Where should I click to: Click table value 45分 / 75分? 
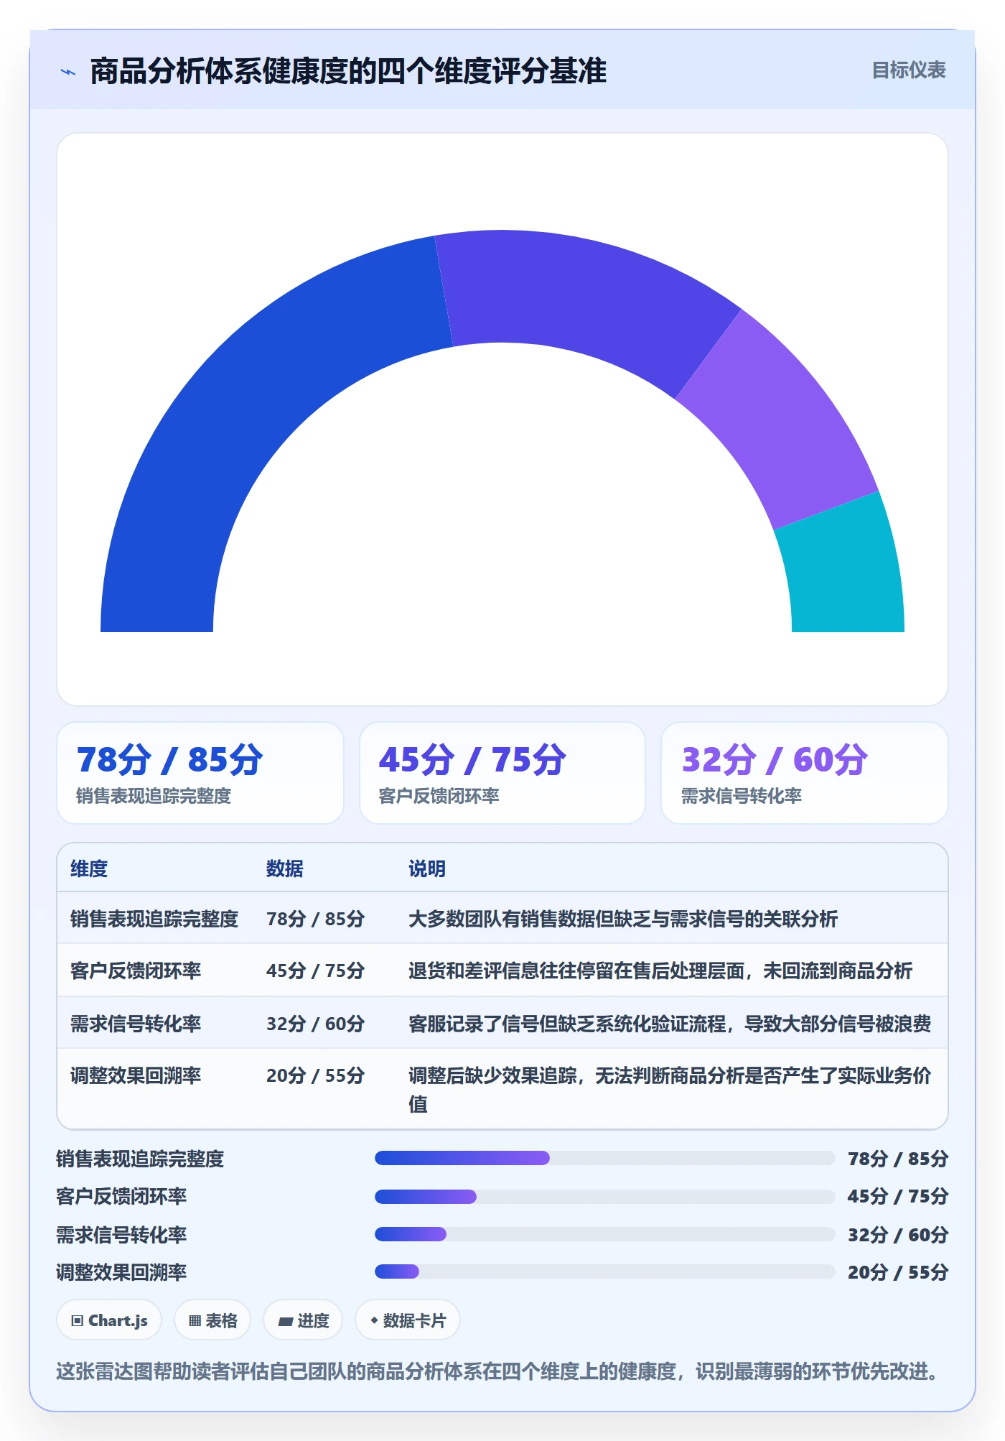click(315, 970)
